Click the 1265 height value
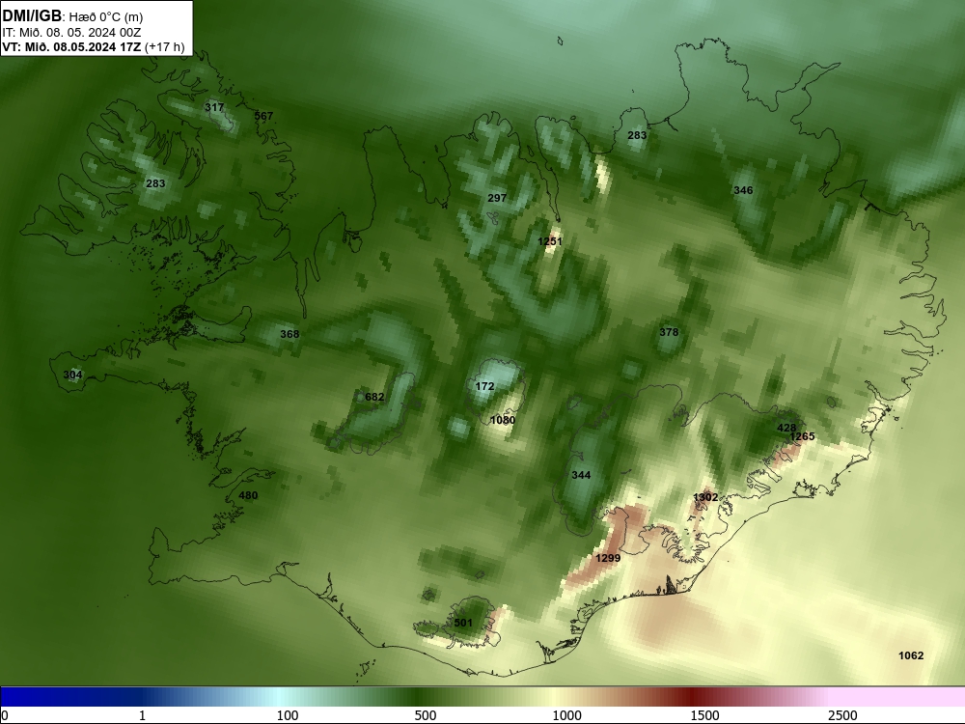 (x=802, y=436)
